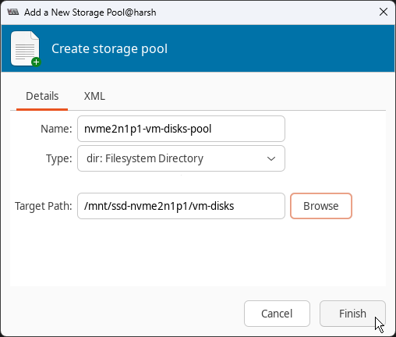Click the Name: label
The width and height of the screenshot is (396, 337).
[56, 129]
